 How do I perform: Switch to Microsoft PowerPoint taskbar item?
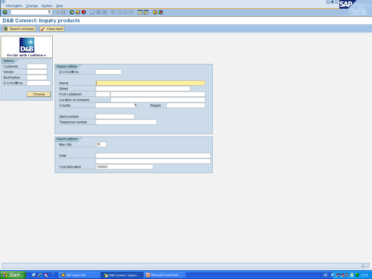pyautogui.click(x=165, y=275)
